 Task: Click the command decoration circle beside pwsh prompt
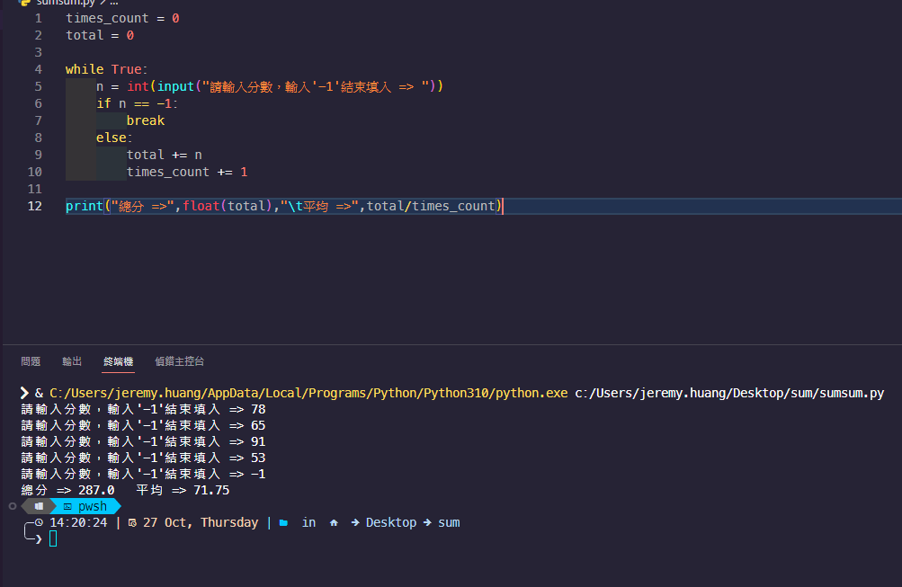[x=13, y=506]
